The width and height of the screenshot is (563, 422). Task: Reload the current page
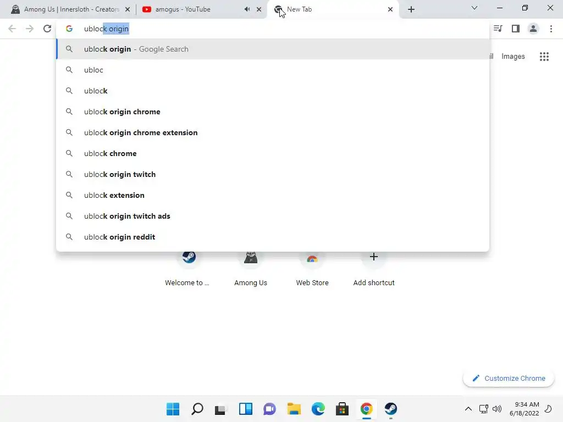point(47,29)
